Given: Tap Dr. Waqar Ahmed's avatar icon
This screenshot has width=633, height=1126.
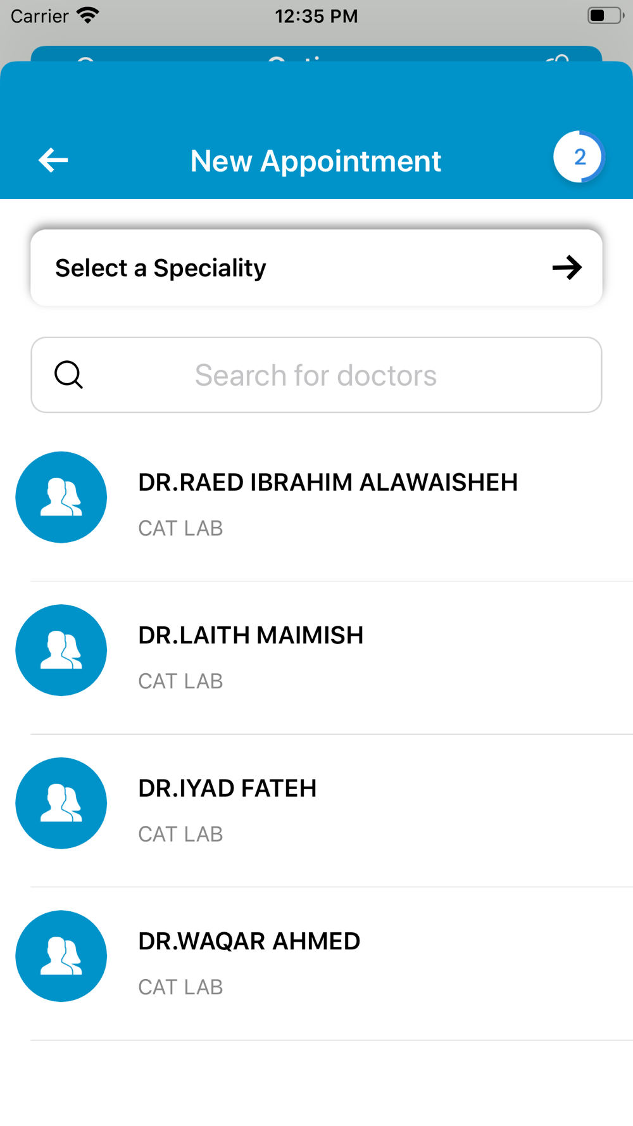Looking at the screenshot, I should (61, 956).
